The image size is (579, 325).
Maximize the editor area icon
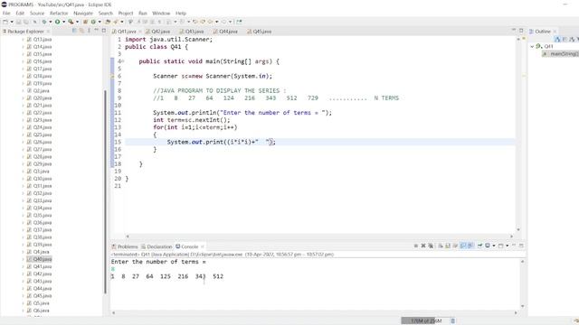click(521, 30)
